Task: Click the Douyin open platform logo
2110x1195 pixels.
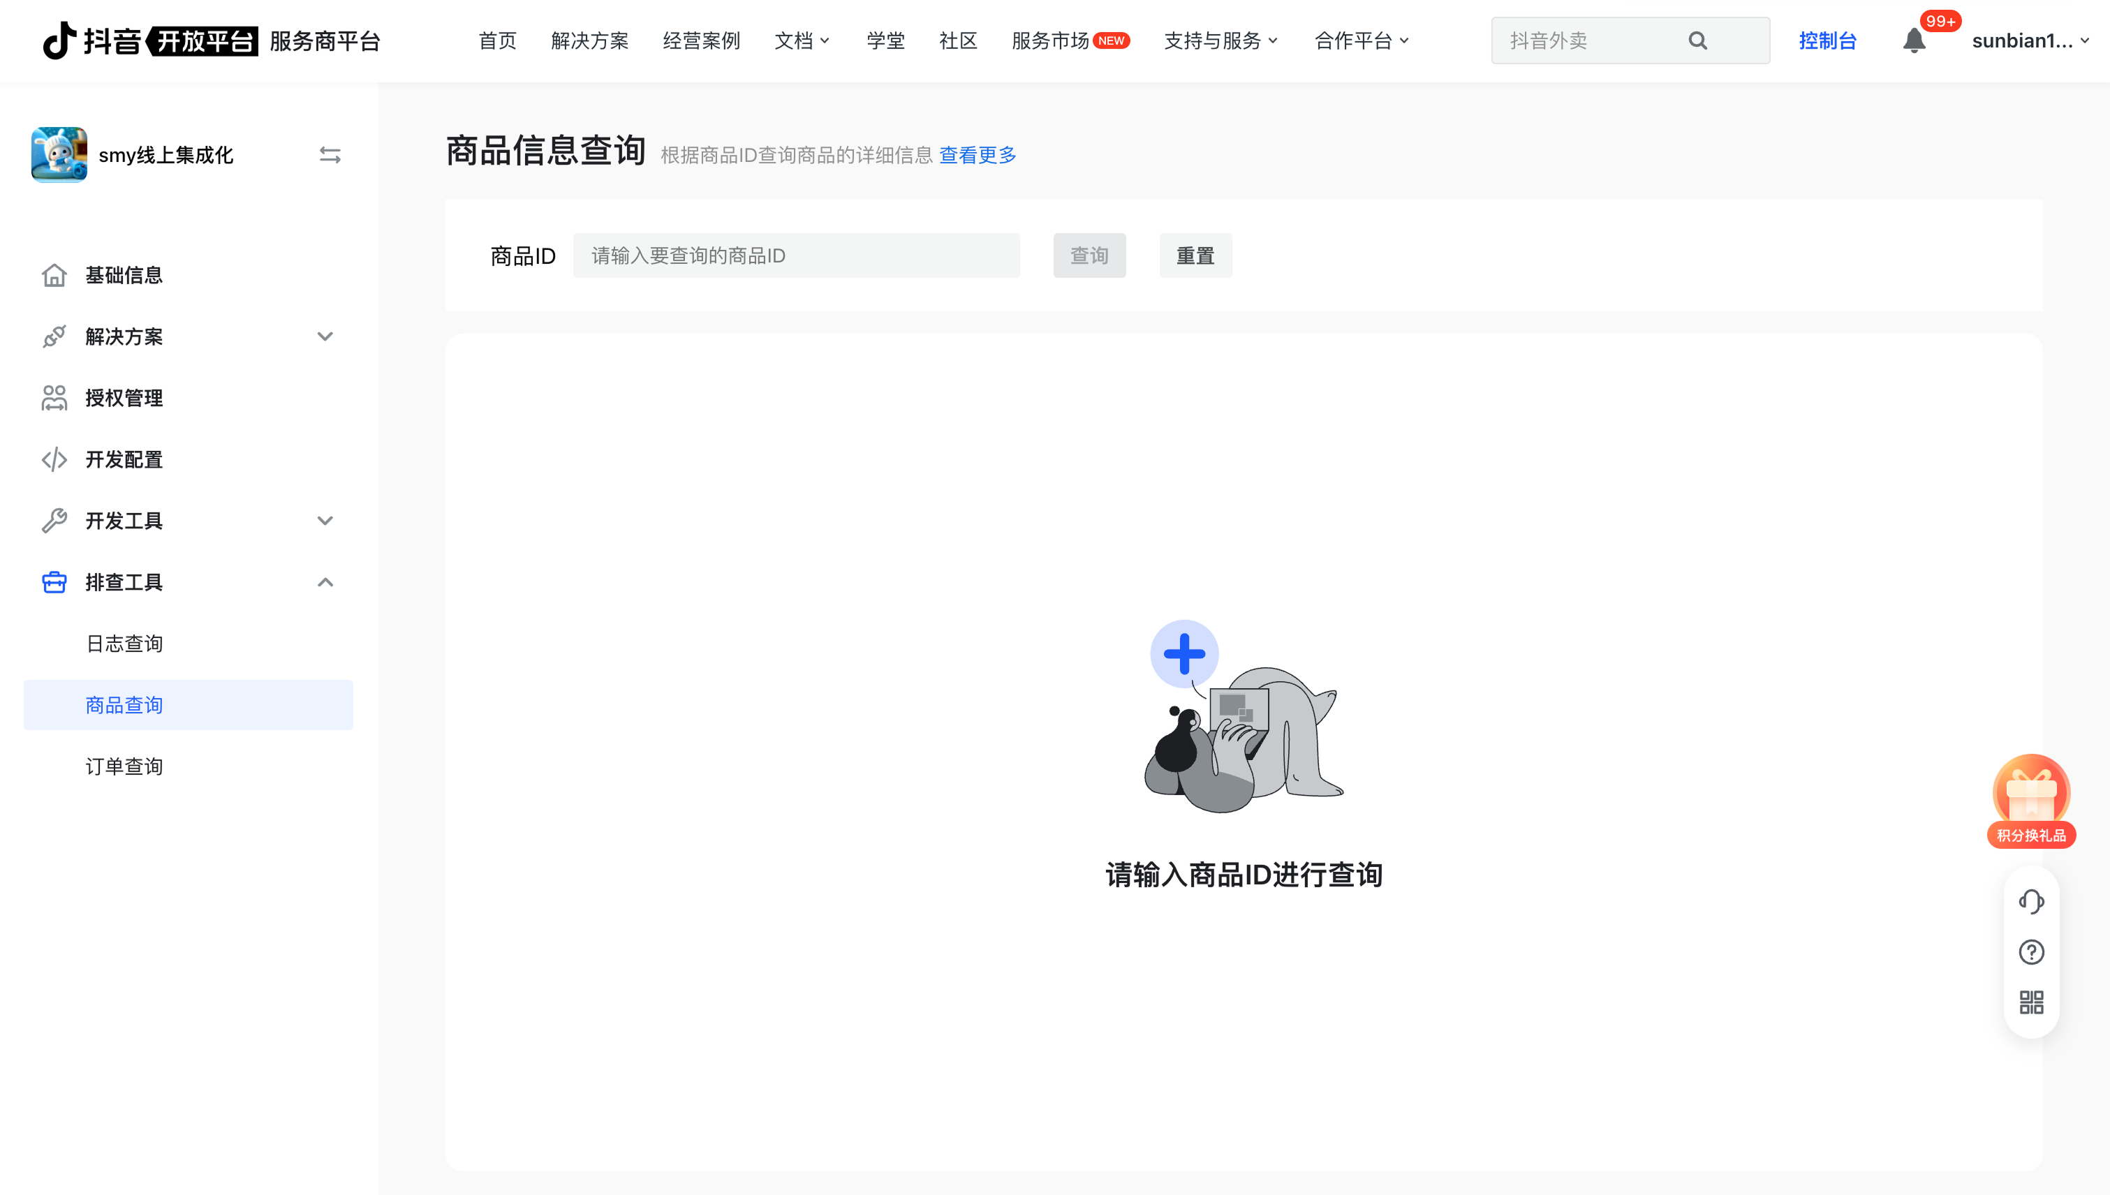Action: pos(150,41)
